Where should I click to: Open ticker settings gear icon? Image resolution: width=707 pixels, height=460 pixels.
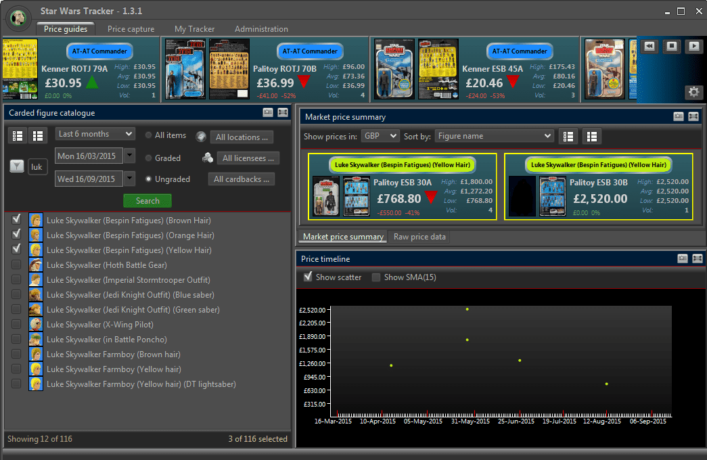[693, 92]
